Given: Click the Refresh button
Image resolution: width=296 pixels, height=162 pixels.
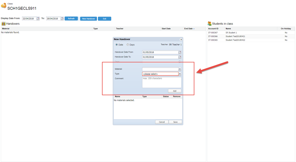Looking at the screenshot, I should pos(71,19).
